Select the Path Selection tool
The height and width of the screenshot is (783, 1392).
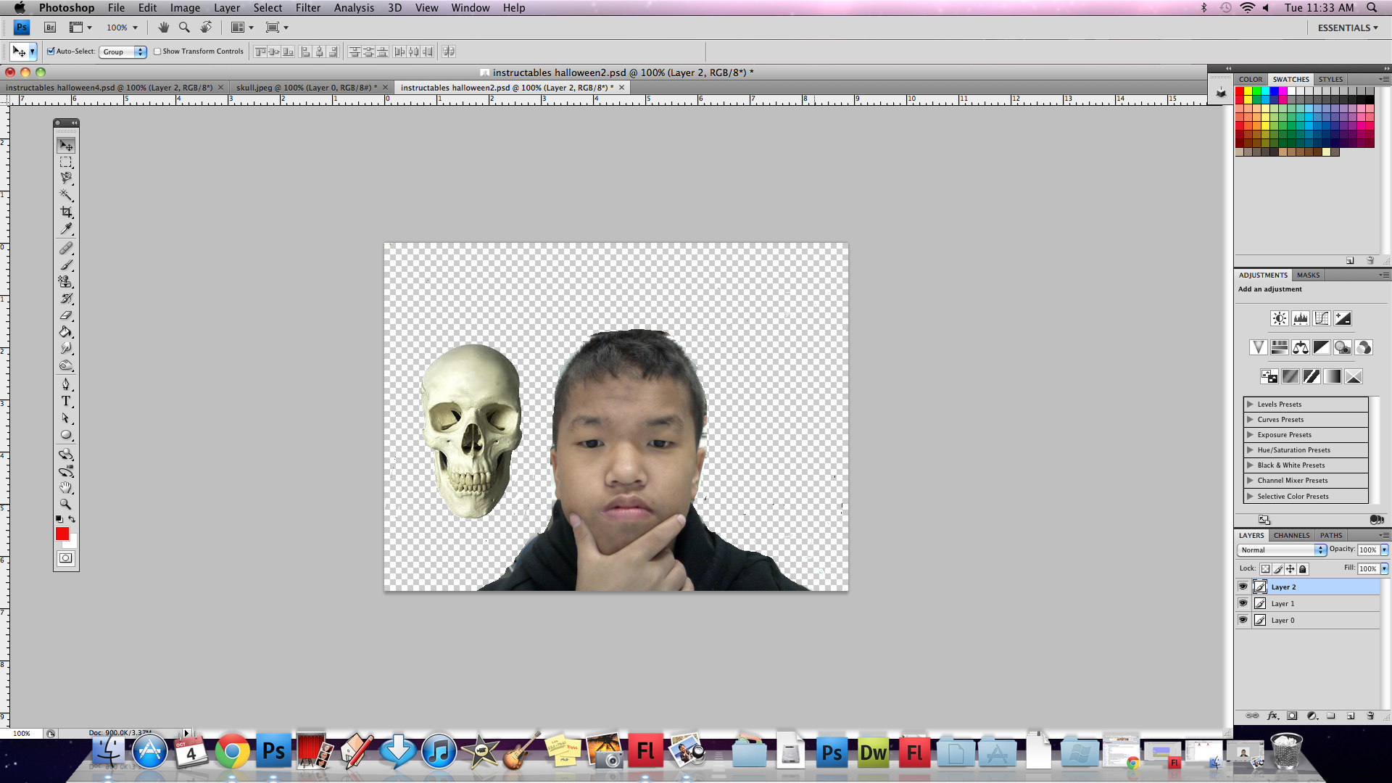(66, 418)
